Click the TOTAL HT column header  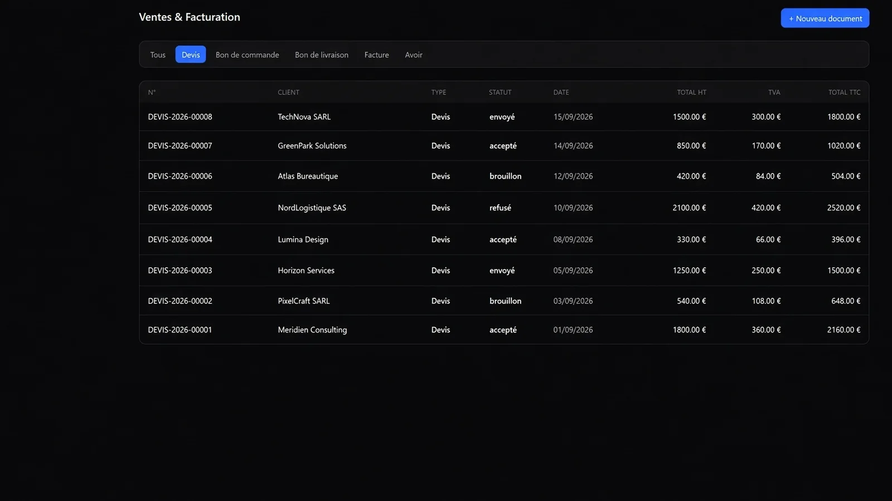pos(691,92)
